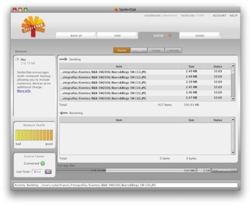Click the Connected status label
Screen dimensions: 251x205
[31, 163]
